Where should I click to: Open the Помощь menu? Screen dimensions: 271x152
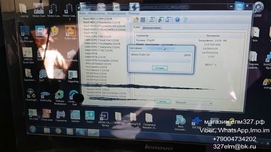coord(134,13)
